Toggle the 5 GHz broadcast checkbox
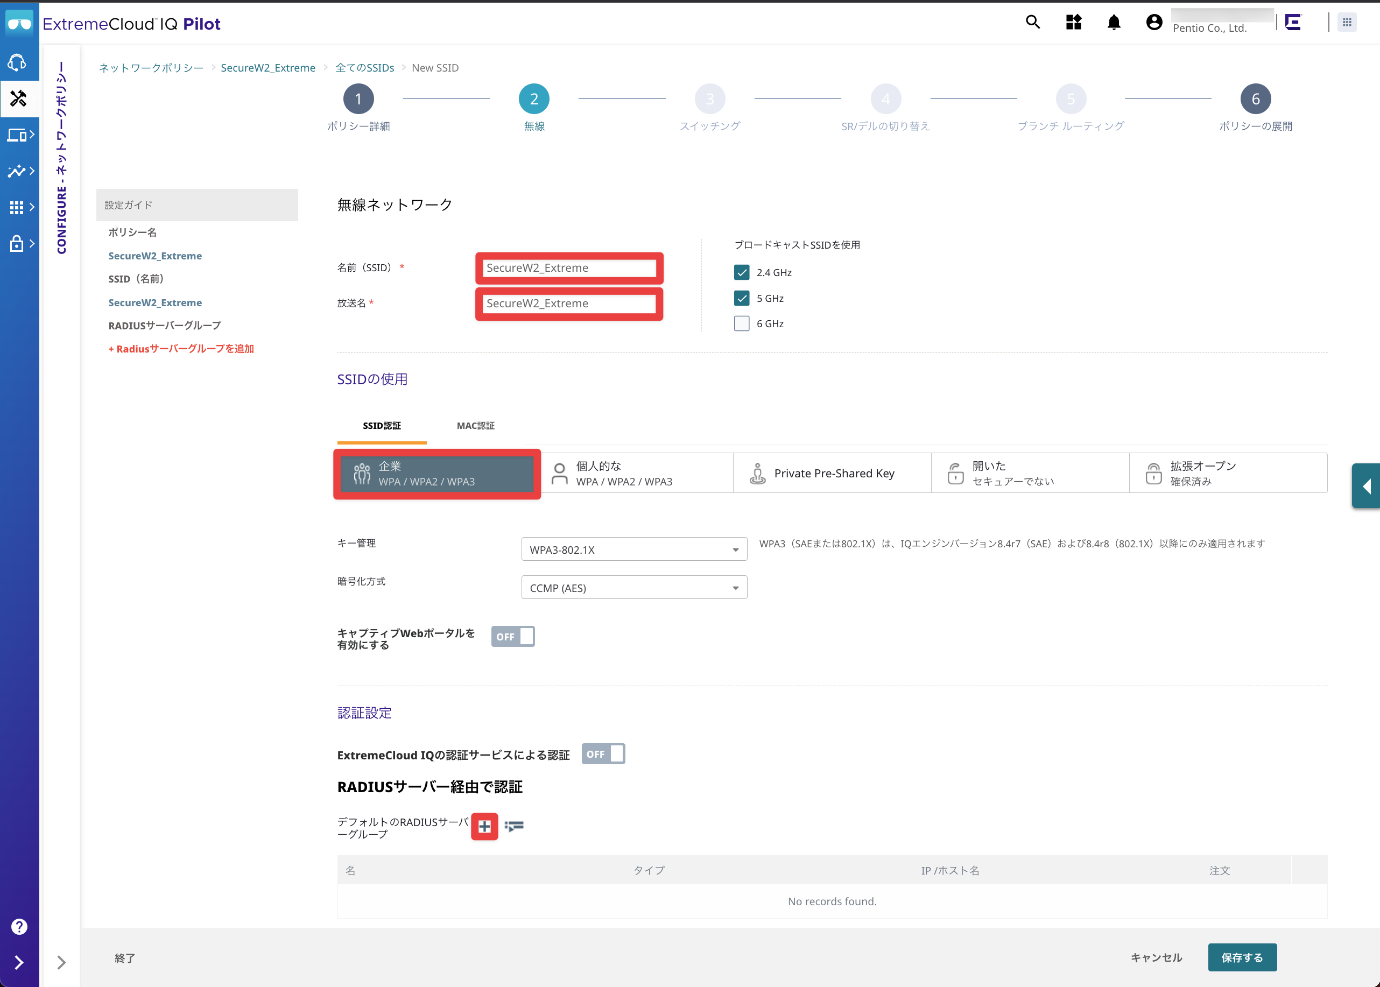 point(741,298)
